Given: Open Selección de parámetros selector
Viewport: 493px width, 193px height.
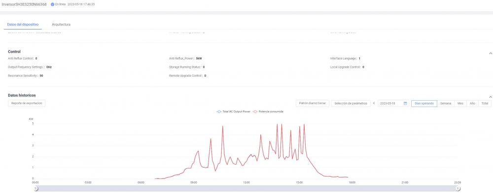Looking at the screenshot, I should tap(351, 104).
